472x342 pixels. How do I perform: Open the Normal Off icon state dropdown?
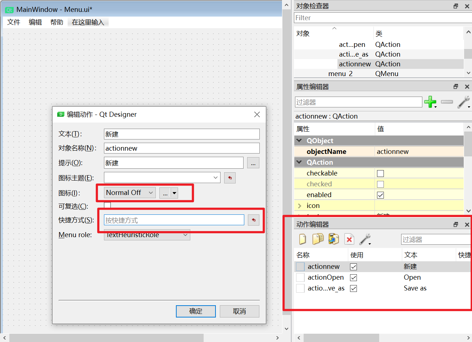130,193
